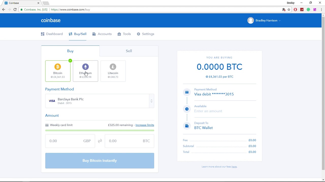Click the wallet icon beside Deposit To
This screenshot has height=182, width=325.
187,126
